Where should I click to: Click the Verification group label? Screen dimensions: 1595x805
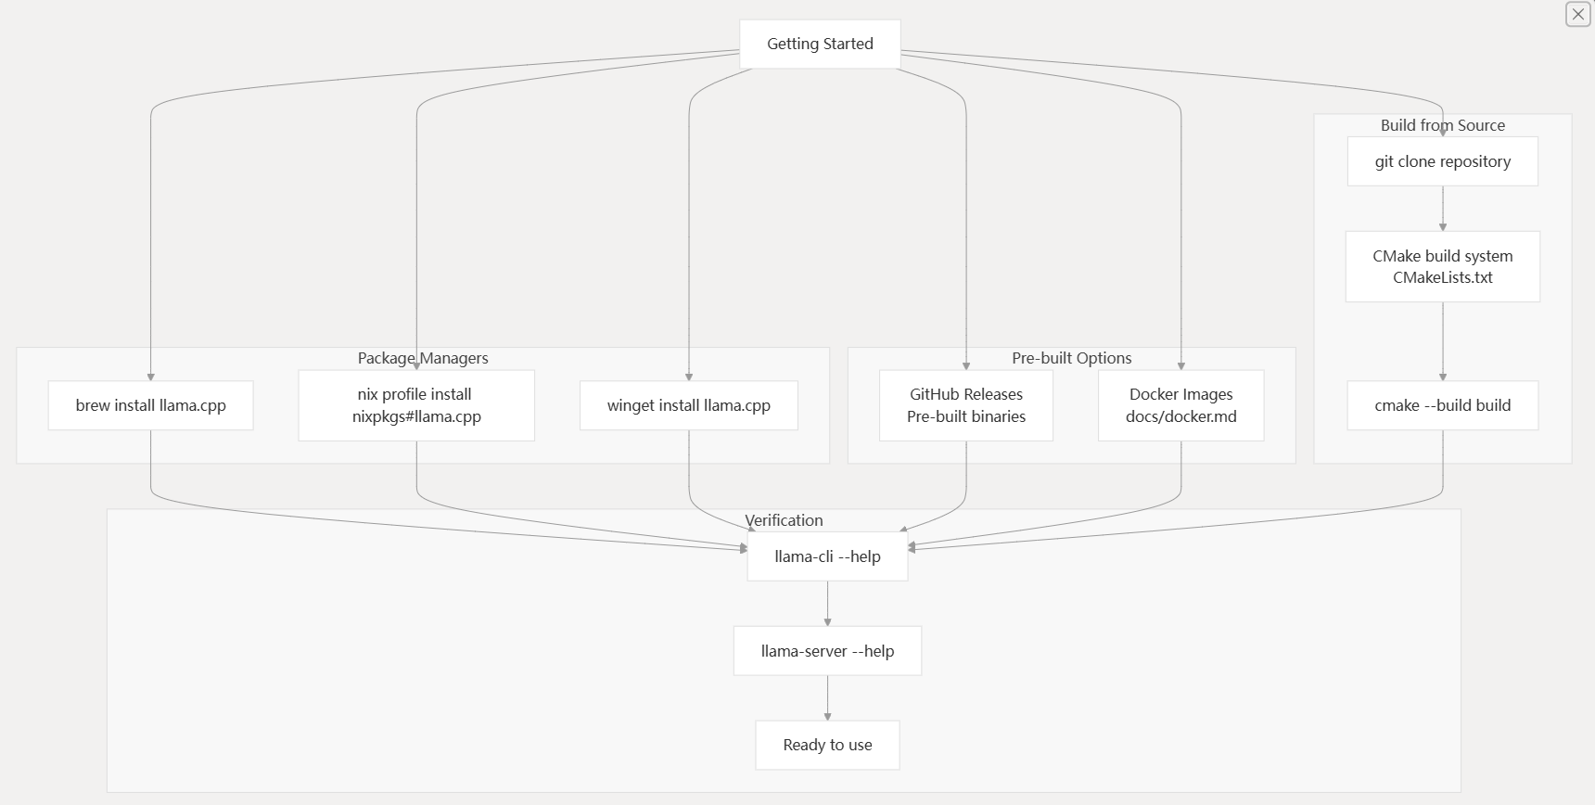click(784, 520)
